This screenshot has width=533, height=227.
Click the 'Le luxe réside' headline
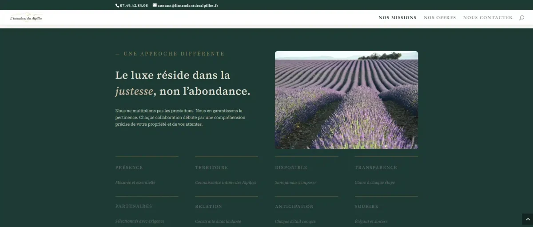click(183, 83)
